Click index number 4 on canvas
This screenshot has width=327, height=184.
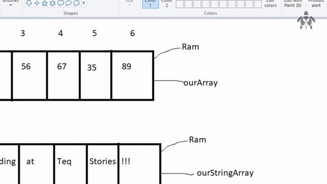click(x=60, y=33)
